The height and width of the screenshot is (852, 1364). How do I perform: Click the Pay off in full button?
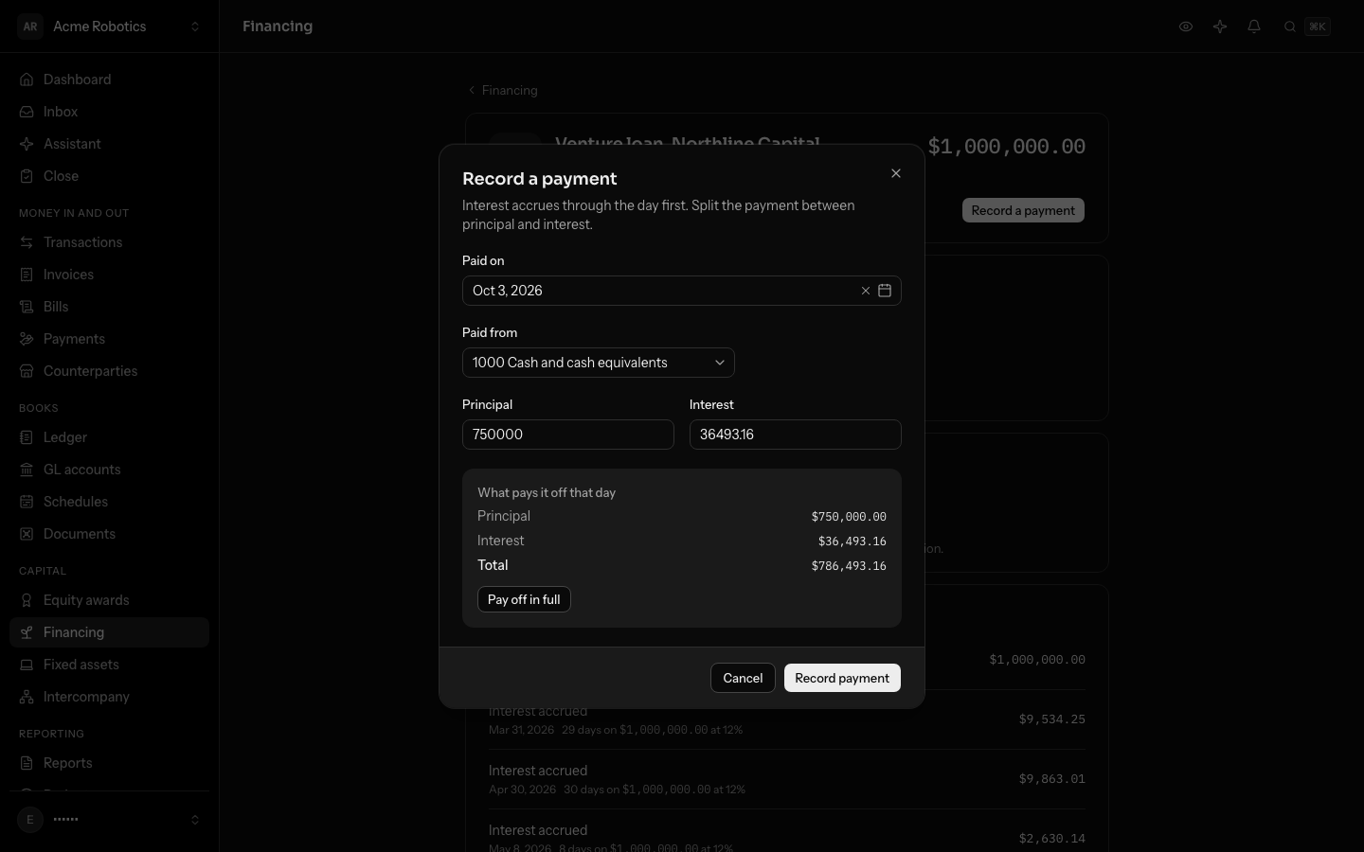point(524,599)
